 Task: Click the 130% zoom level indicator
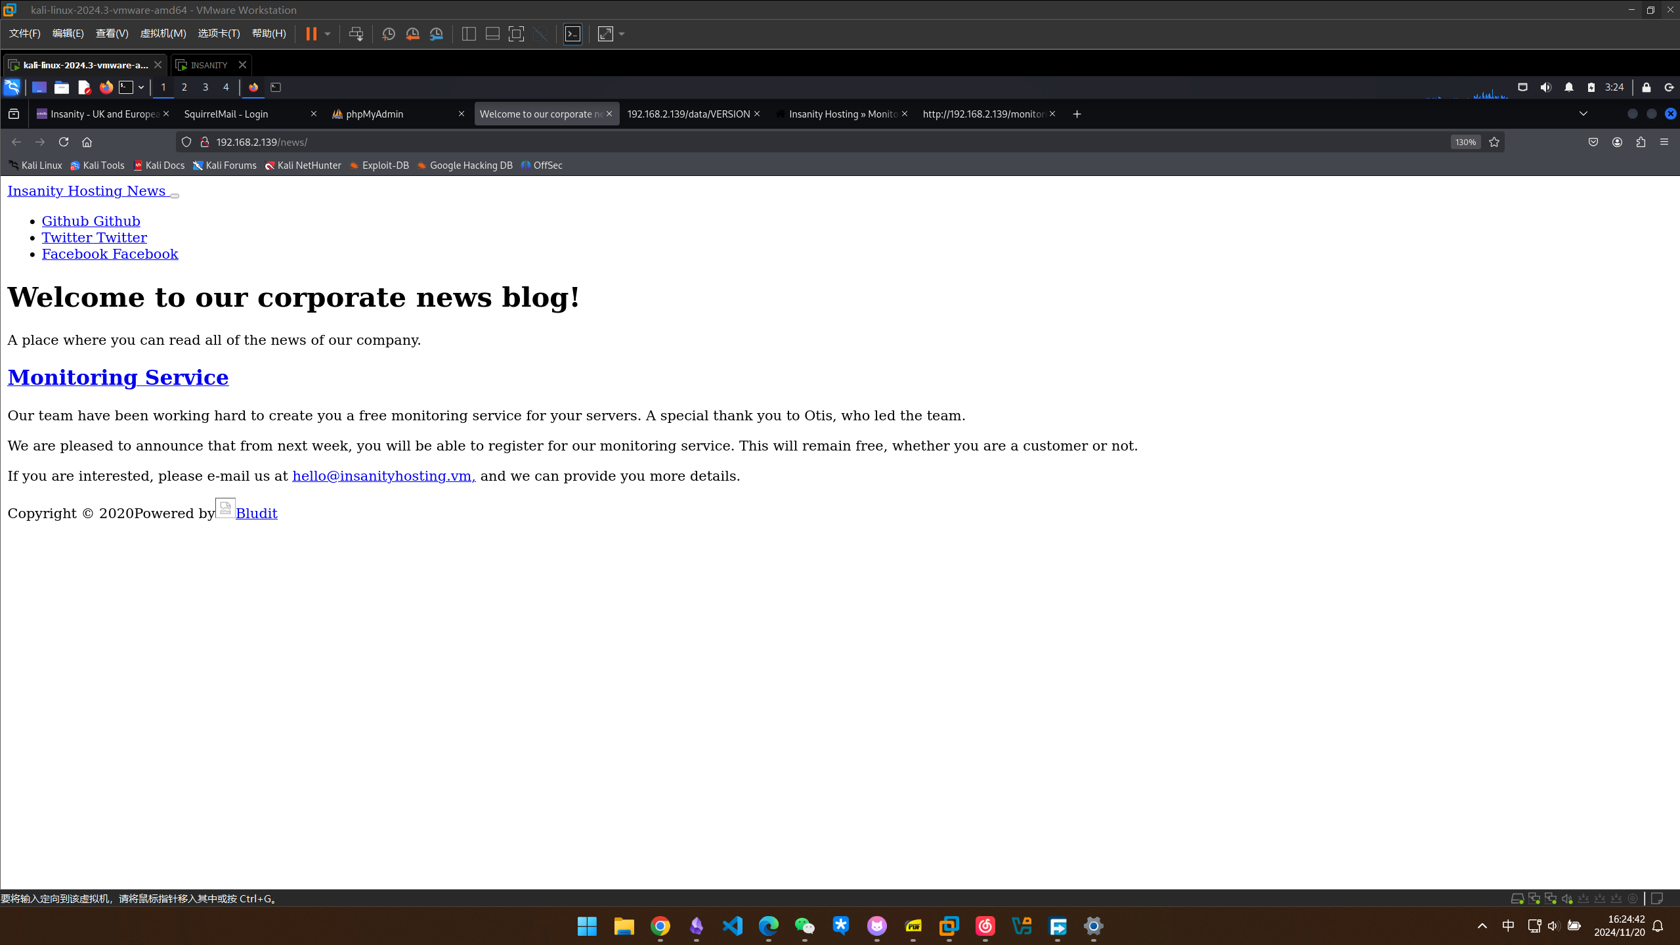point(1465,142)
